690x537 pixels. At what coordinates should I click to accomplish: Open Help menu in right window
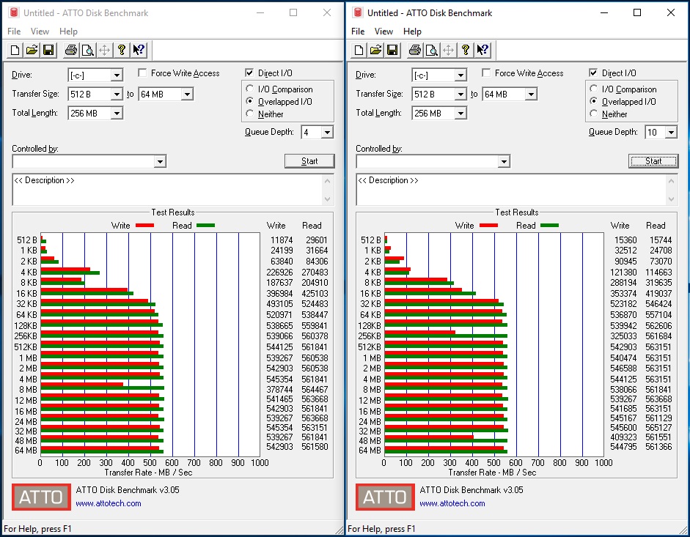point(412,32)
